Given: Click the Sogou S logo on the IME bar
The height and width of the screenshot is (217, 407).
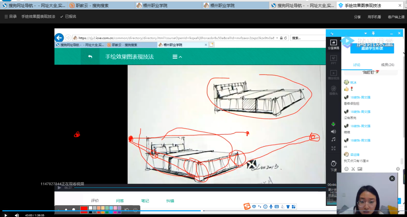Looking at the screenshot, I should point(247,207).
